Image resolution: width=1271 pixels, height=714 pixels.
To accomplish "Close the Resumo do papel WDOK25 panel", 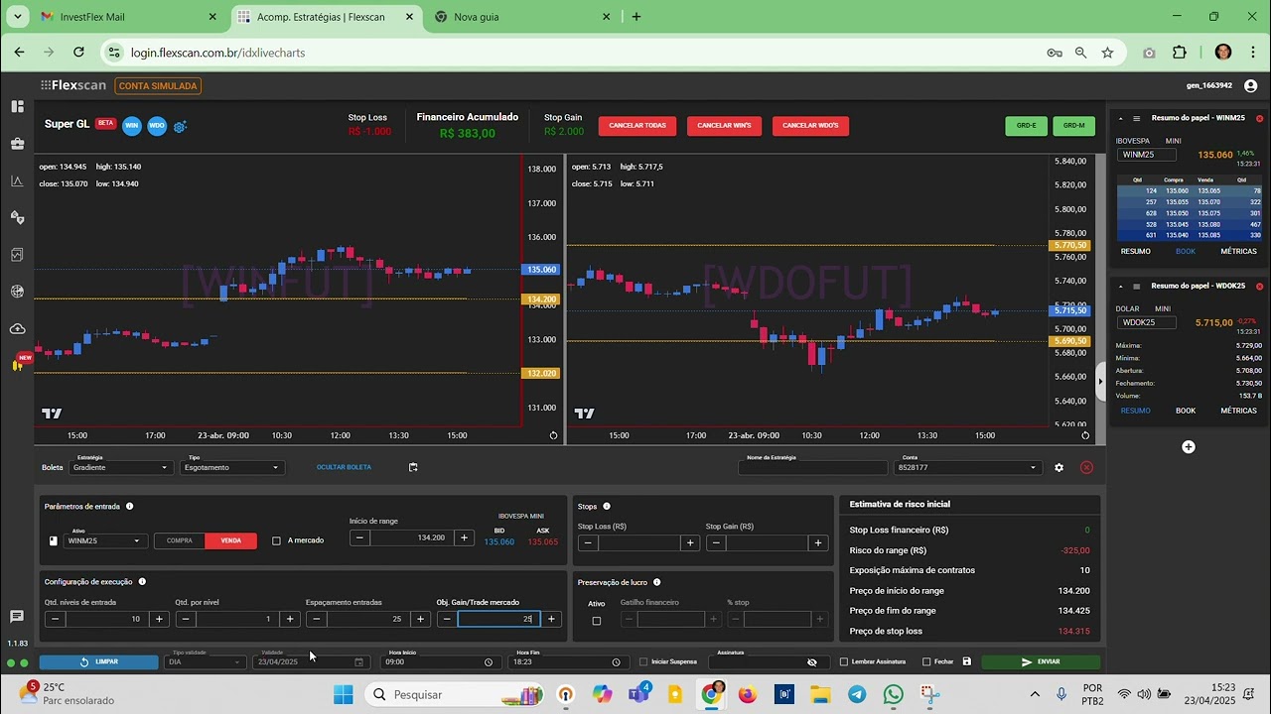I will (1260, 286).
